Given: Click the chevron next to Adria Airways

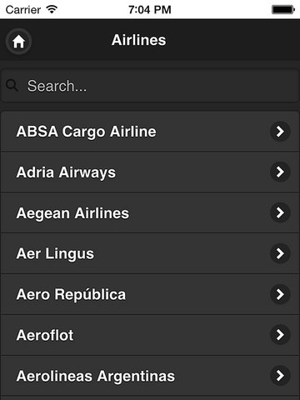Looking at the screenshot, I should [280, 172].
